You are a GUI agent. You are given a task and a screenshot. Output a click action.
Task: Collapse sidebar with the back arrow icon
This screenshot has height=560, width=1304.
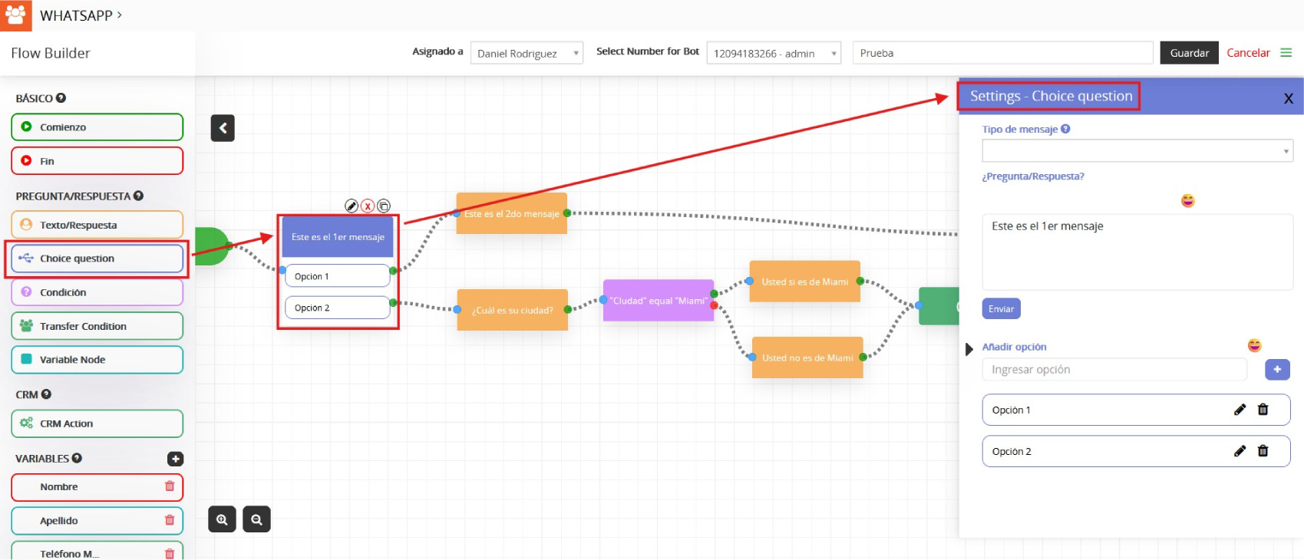223,128
